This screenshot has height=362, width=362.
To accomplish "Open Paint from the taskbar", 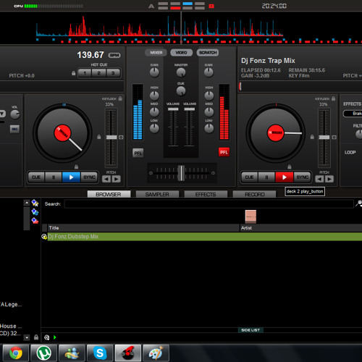I will click(156, 353).
